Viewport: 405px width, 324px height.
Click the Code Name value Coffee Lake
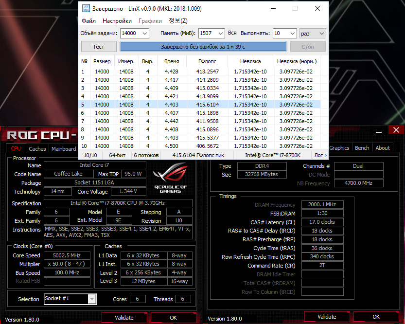[x=69, y=174]
